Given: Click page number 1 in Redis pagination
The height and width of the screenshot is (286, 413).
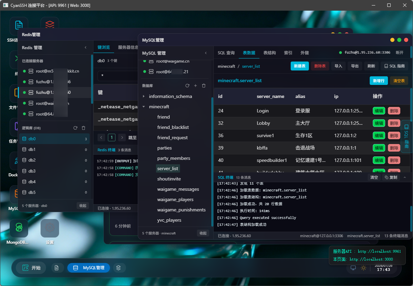Looking at the screenshot, I should click(112, 137).
